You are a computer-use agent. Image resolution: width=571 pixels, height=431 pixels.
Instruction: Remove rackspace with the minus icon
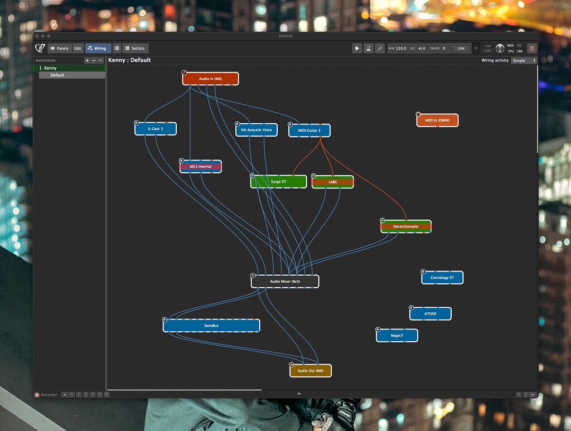point(94,60)
